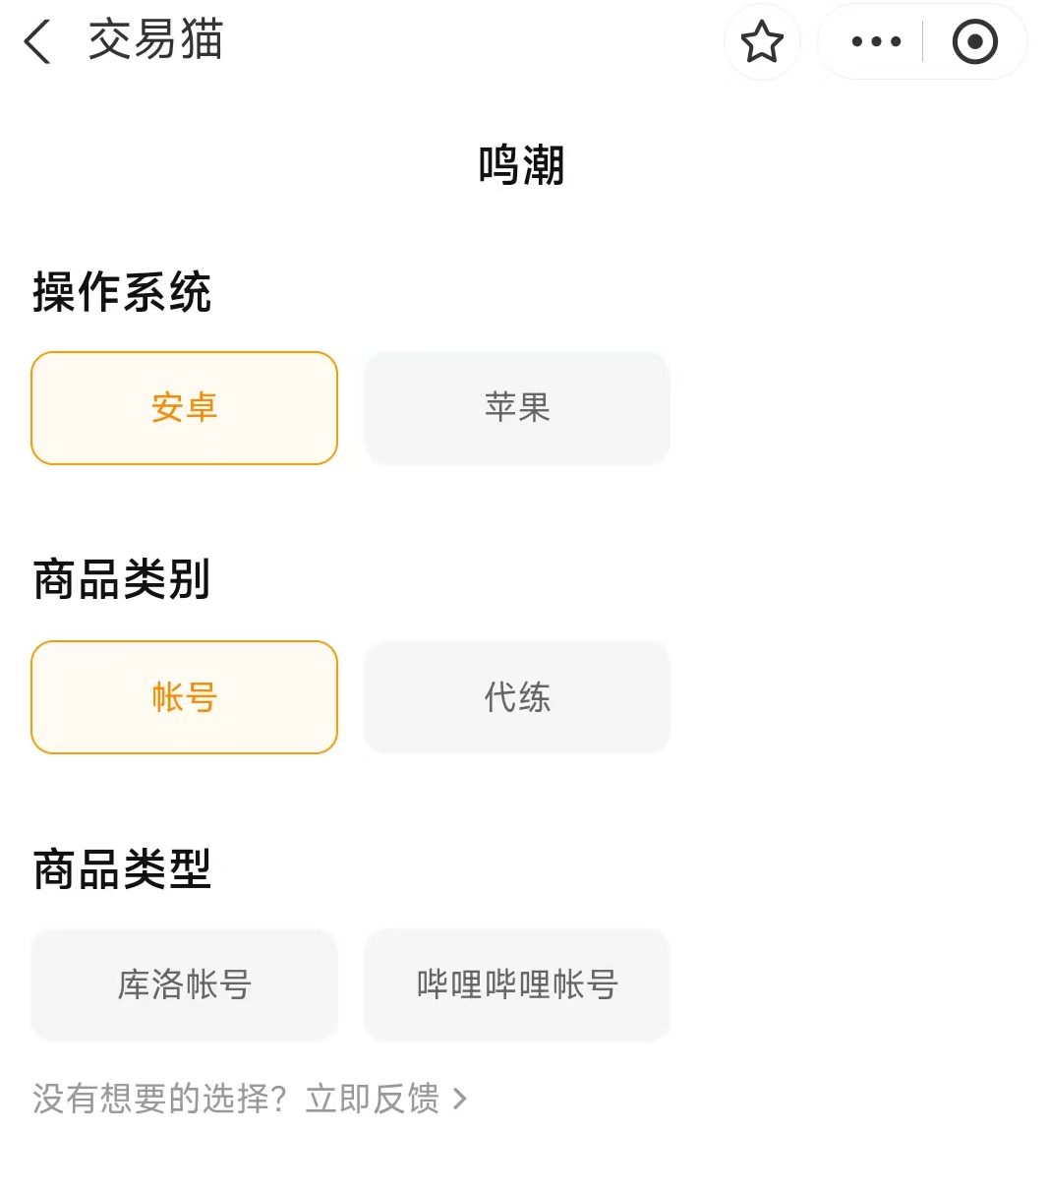Click the 商品类型 section heading
The image size is (1050, 1191).
tap(122, 869)
